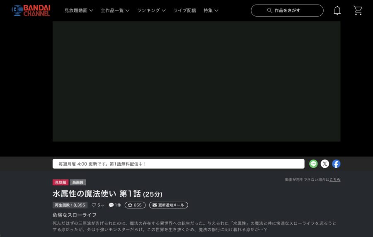Expand the 全作品一覧 dropdown menu
The height and width of the screenshot is (237, 373).
point(115,10)
